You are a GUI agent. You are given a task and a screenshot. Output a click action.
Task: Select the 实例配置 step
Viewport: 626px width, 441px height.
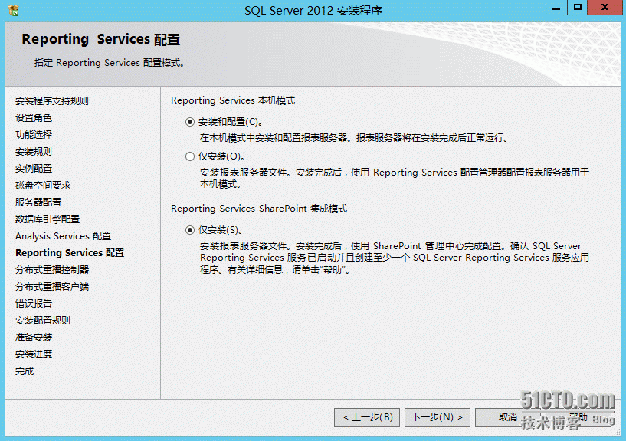click(34, 169)
